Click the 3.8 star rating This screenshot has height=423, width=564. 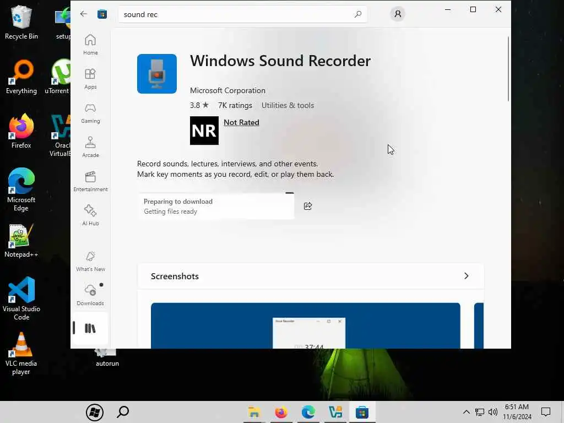click(199, 105)
